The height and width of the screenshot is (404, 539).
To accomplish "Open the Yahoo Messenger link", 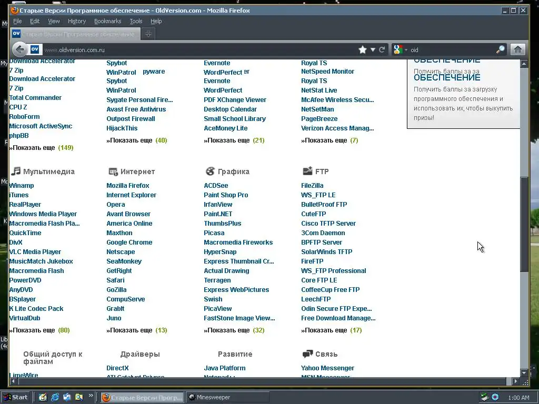I will [327, 368].
